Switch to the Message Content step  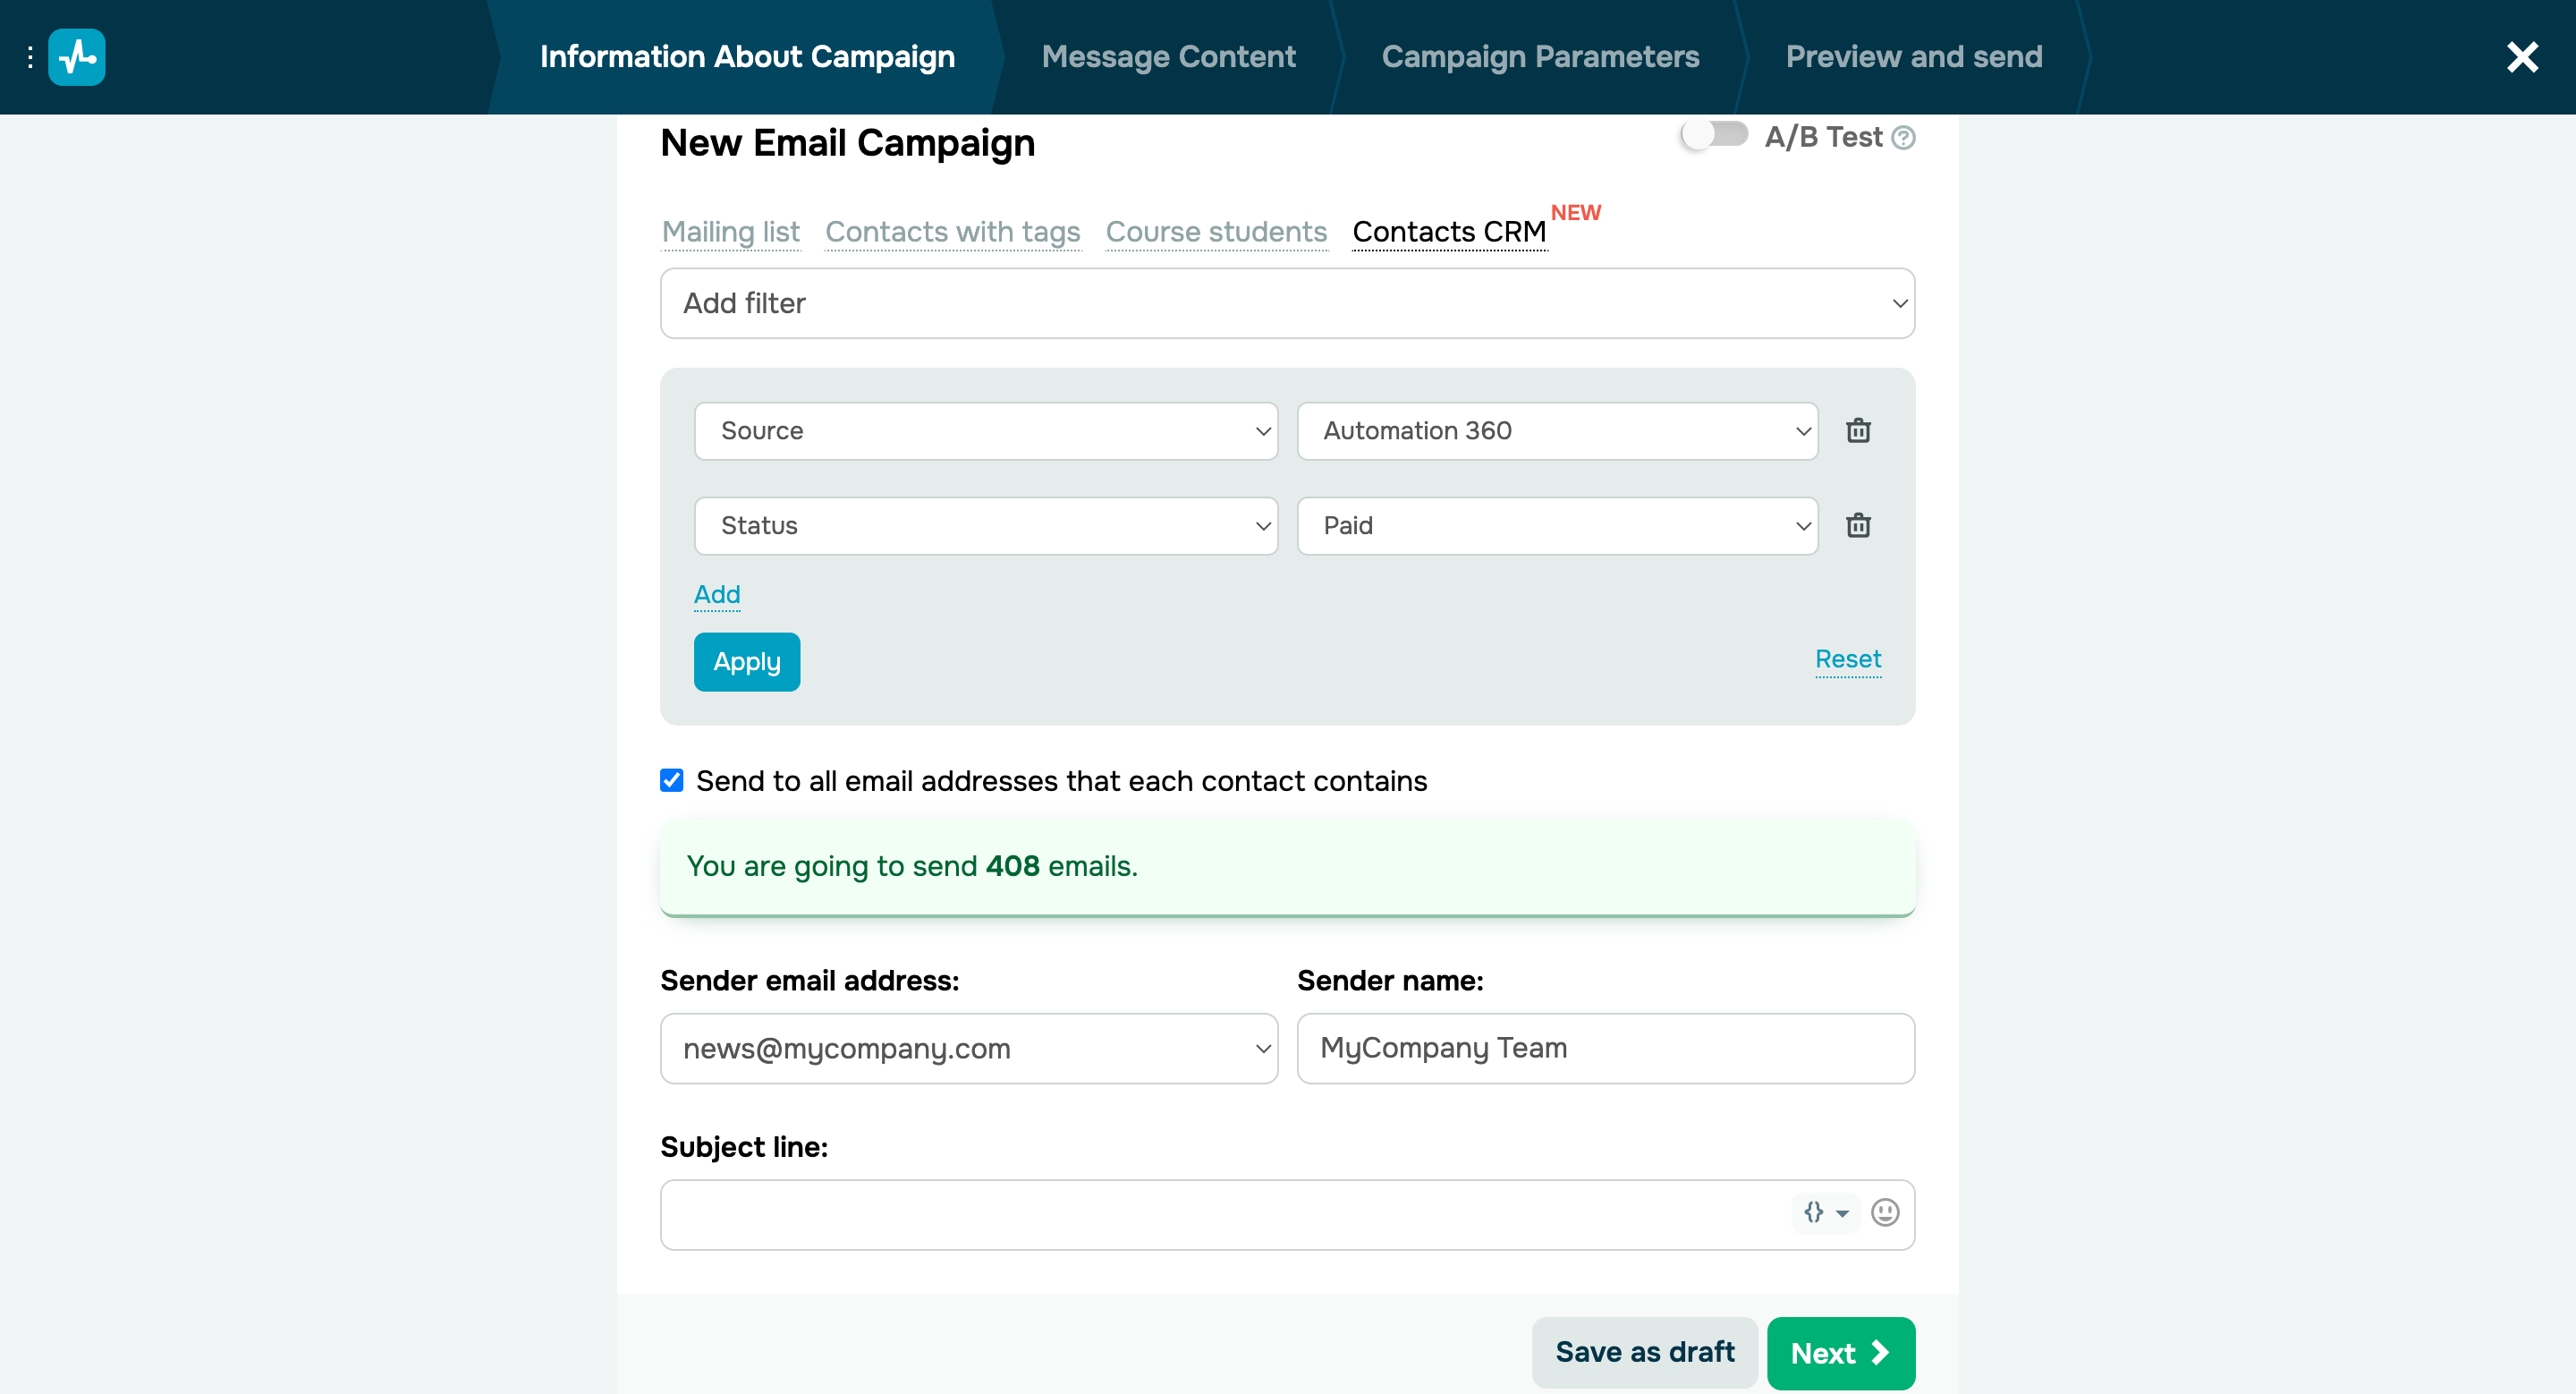pyautogui.click(x=1168, y=57)
